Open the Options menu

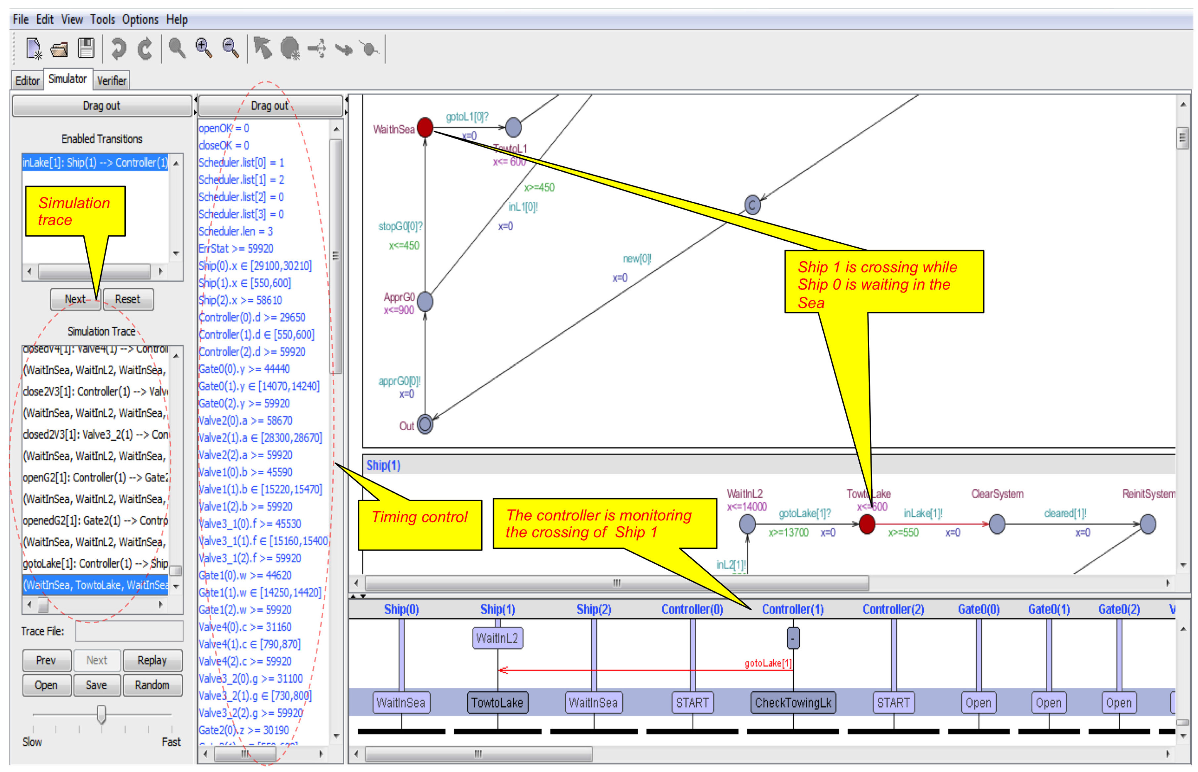click(x=141, y=19)
